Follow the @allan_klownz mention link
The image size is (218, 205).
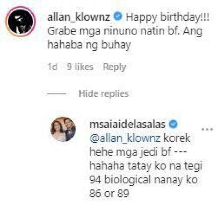[125, 138]
